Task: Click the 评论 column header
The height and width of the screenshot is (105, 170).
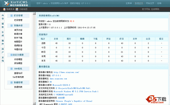Action: pyautogui.click(x=108, y=39)
